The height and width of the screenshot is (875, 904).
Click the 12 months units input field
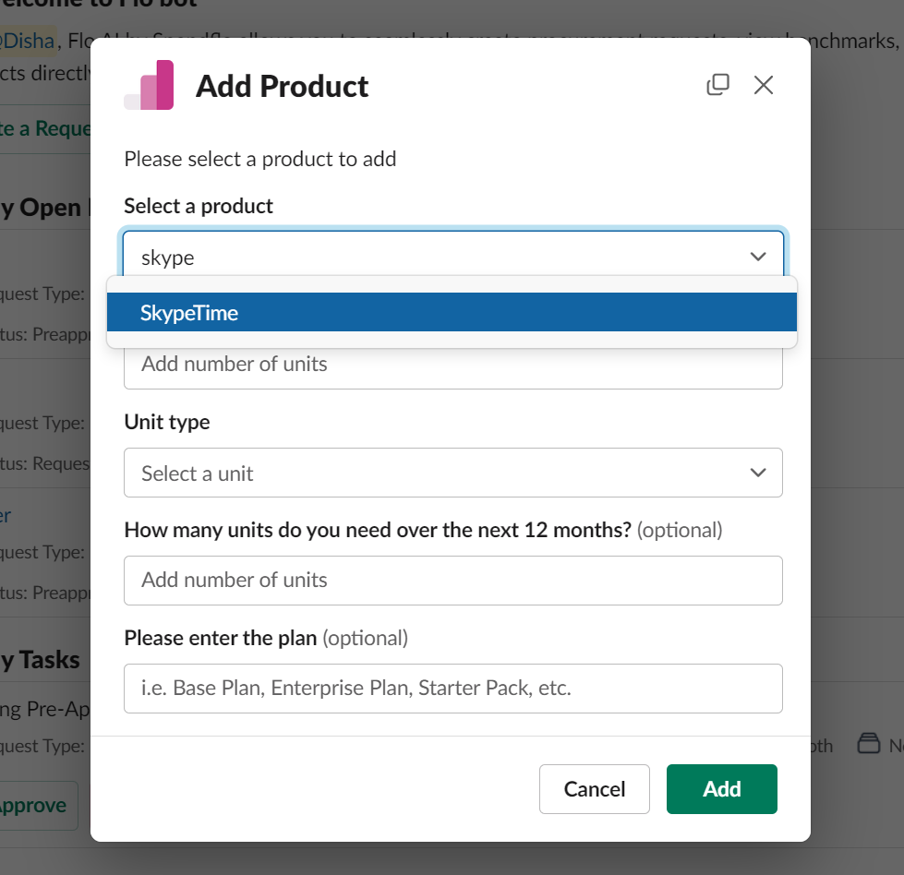tap(452, 581)
